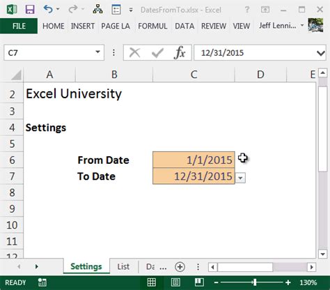The image size is (330, 290).
Task: Open Customize Quick Access Toolbar dropdown
Action: click(x=131, y=10)
